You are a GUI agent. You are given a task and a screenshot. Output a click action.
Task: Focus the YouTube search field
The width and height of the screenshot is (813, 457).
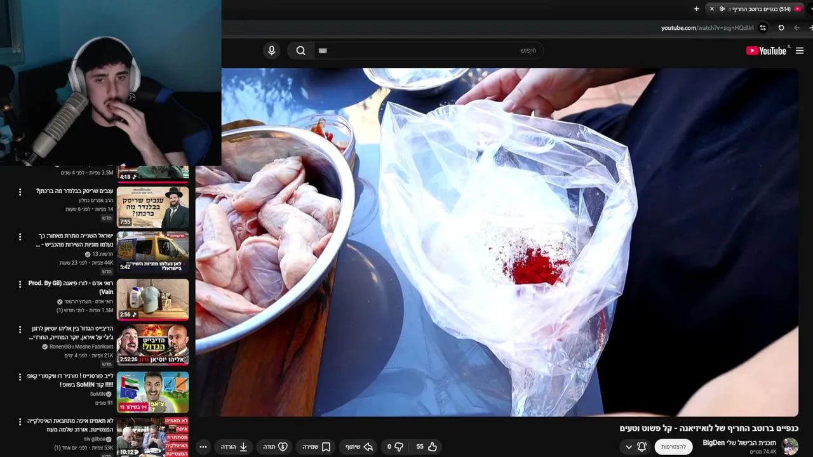click(428, 51)
